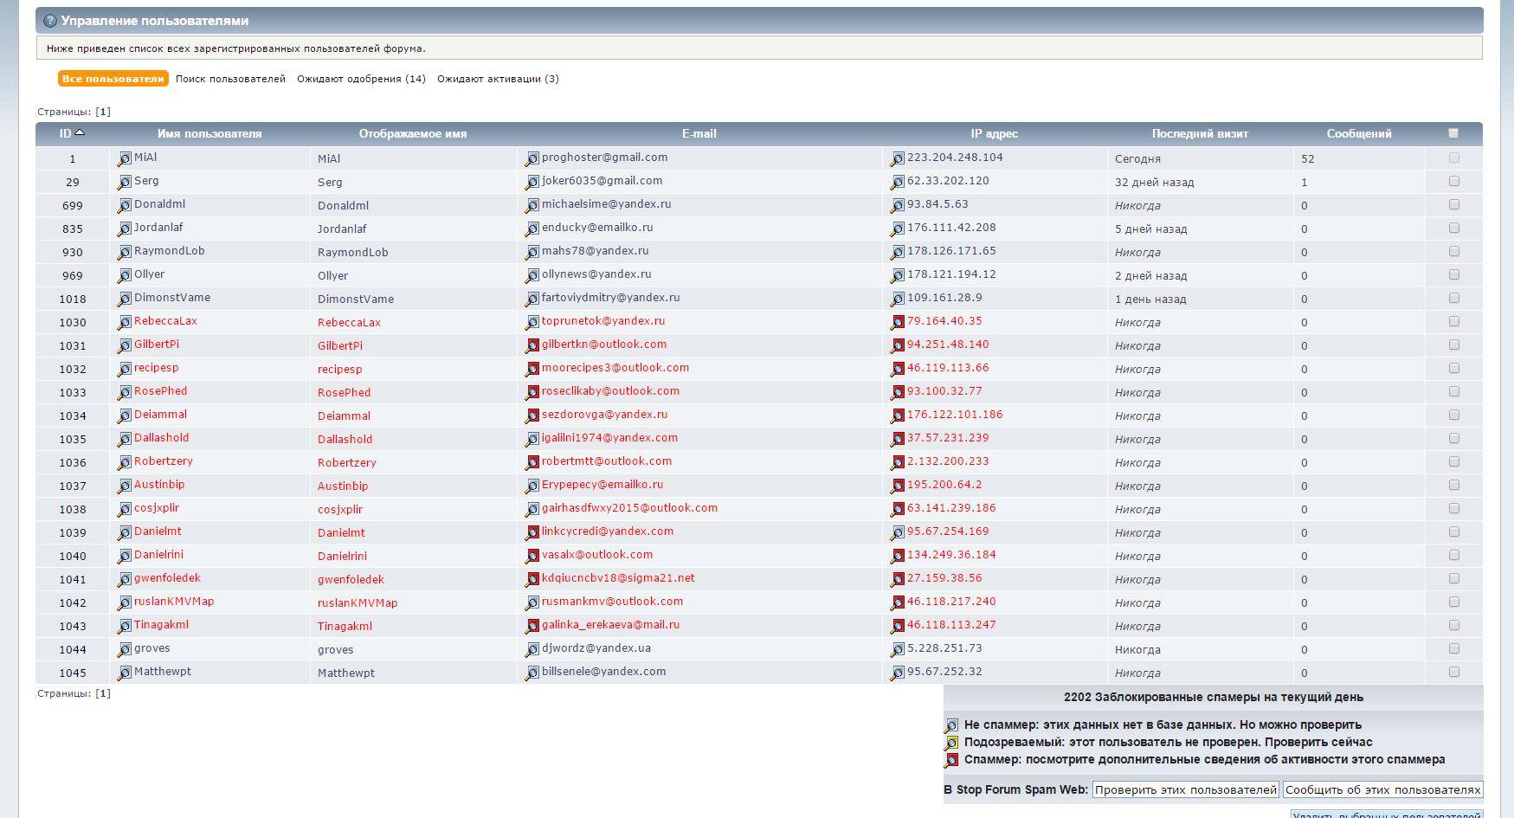Click the magnifier icon beside username groves
1514x818 pixels.
(125, 649)
